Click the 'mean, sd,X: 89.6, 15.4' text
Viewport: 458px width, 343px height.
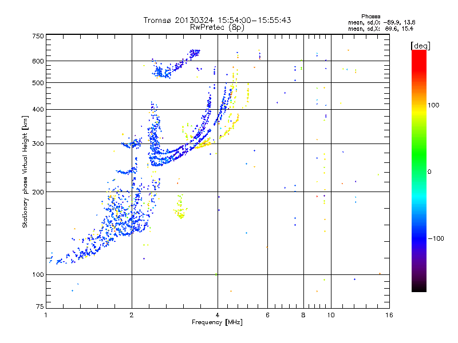pyautogui.click(x=381, y=29)
